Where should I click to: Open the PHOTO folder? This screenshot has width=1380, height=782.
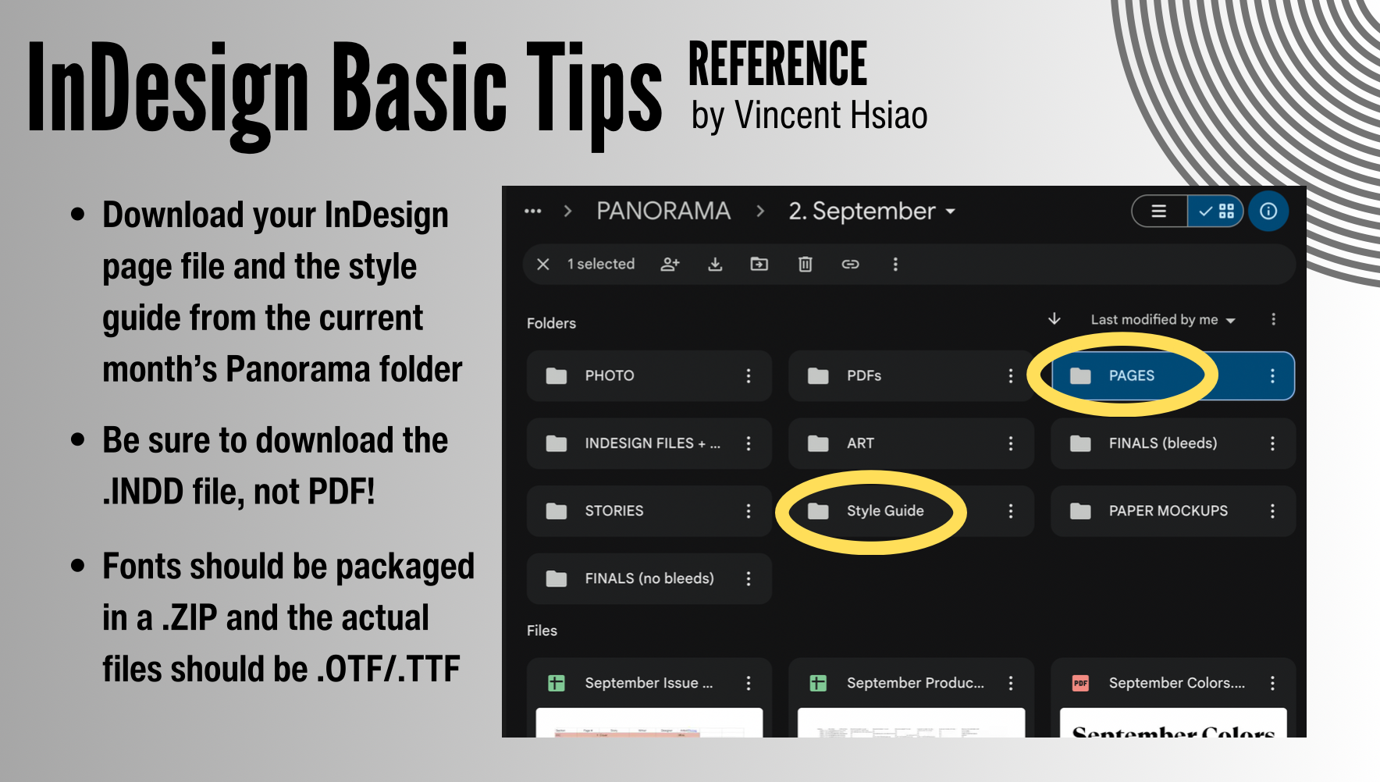649,376
